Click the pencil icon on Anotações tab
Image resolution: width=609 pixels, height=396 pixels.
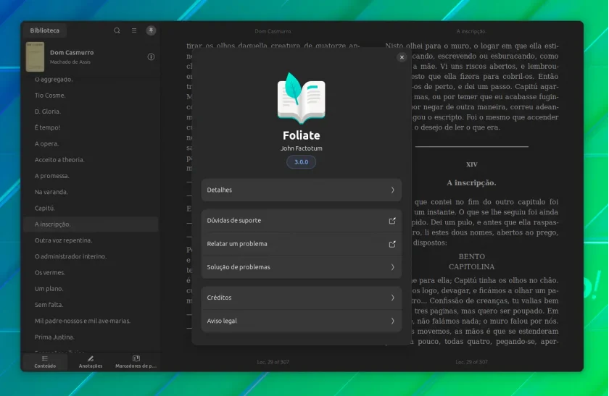coord(91,358)
